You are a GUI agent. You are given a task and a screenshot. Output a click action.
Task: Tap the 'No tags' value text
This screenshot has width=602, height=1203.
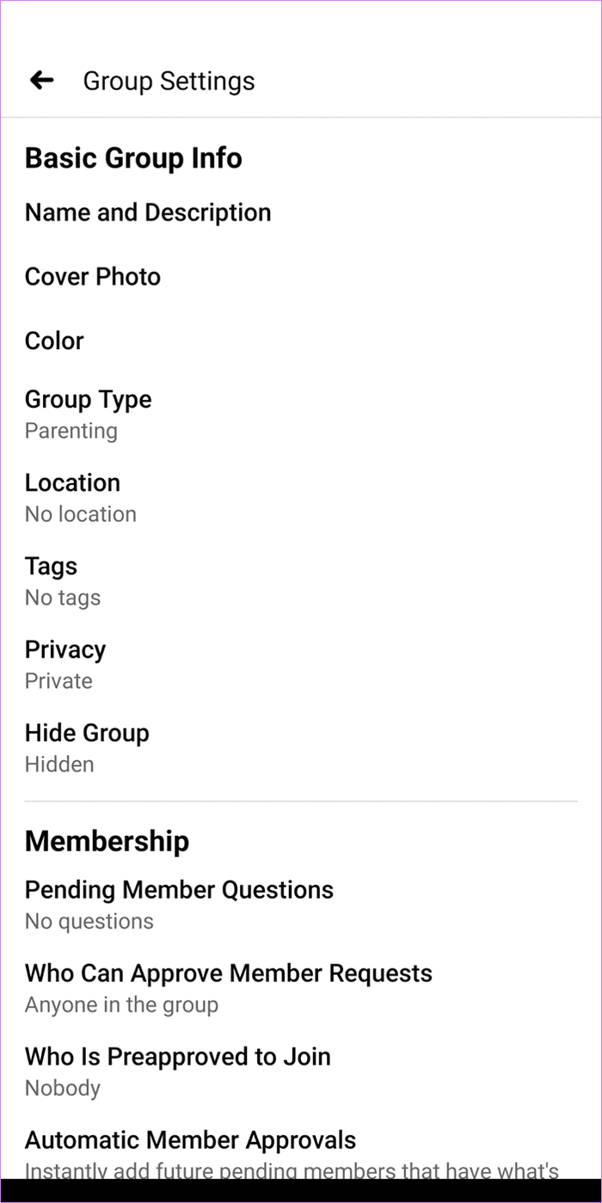click(63, 598)
